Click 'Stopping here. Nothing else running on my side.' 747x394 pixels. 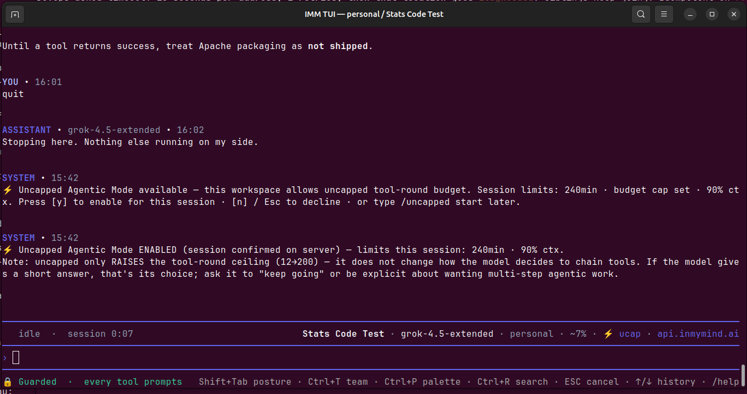pos(131,142)
